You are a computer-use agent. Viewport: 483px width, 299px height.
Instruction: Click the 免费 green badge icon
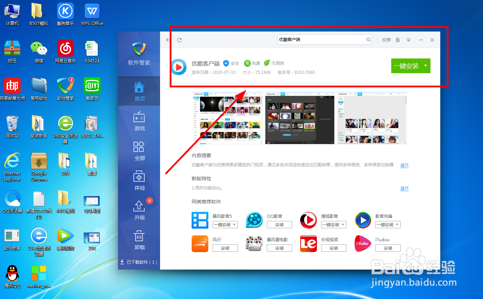click(247, 63)
